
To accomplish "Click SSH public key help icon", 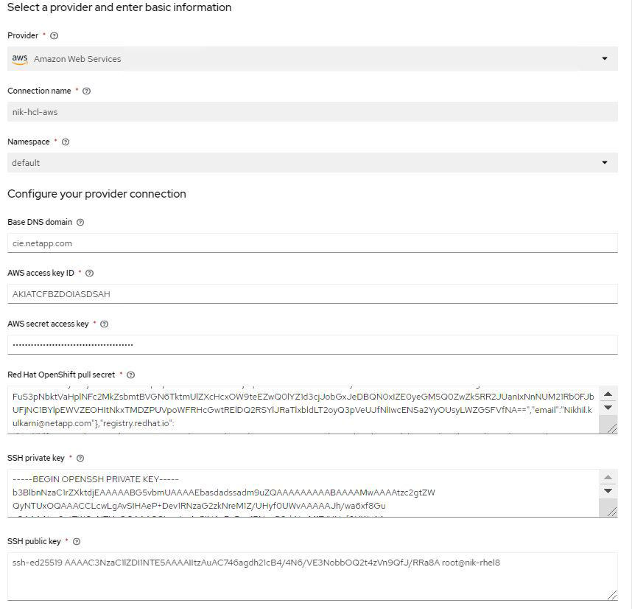I will click(77, 542).
